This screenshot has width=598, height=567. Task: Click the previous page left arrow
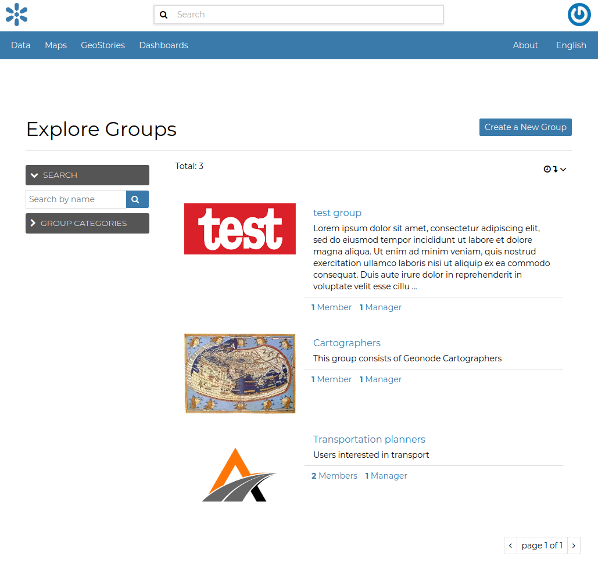[510, 545]
